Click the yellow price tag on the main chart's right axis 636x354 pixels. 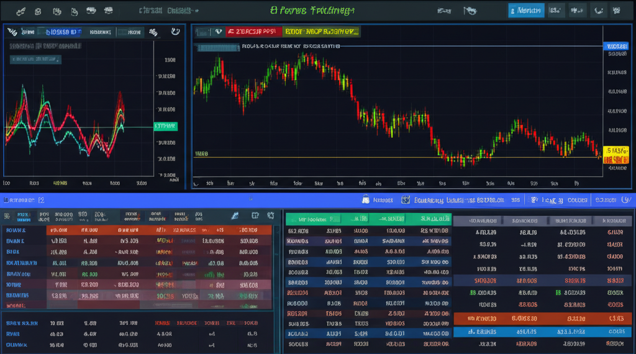616,155
